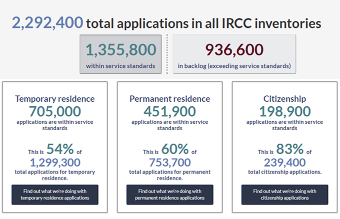Click the Temporary residence heading
The width and height of the screenshot is (340, 219).
55,99
